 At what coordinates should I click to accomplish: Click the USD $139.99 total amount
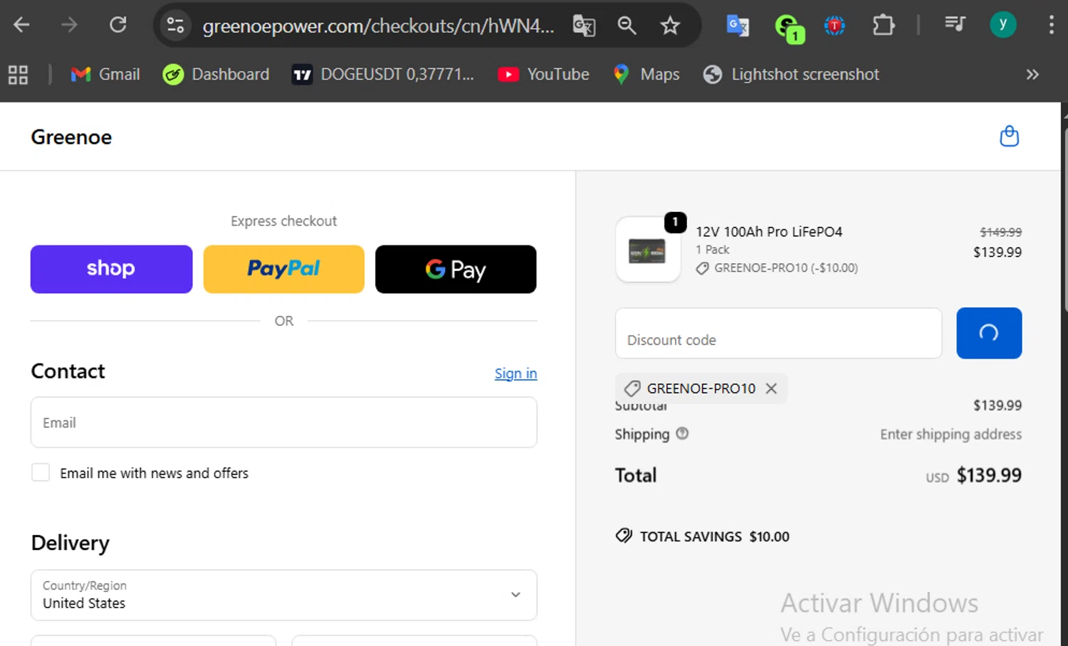coord(973,475)
